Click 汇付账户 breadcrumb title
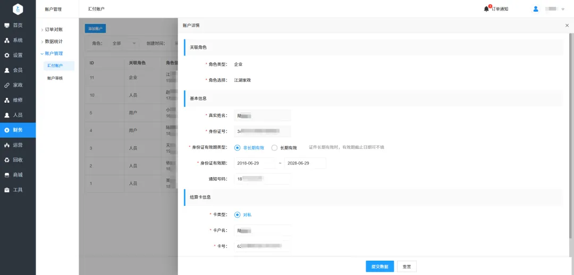The image size is (574, 275). [x=96, y=9]
